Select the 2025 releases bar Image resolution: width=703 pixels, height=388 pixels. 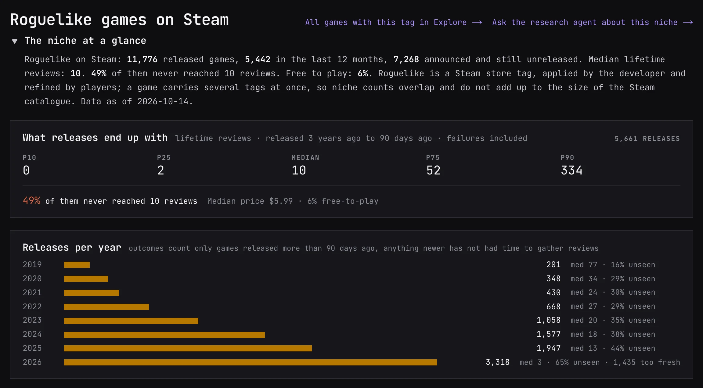[x=188, y=348]
